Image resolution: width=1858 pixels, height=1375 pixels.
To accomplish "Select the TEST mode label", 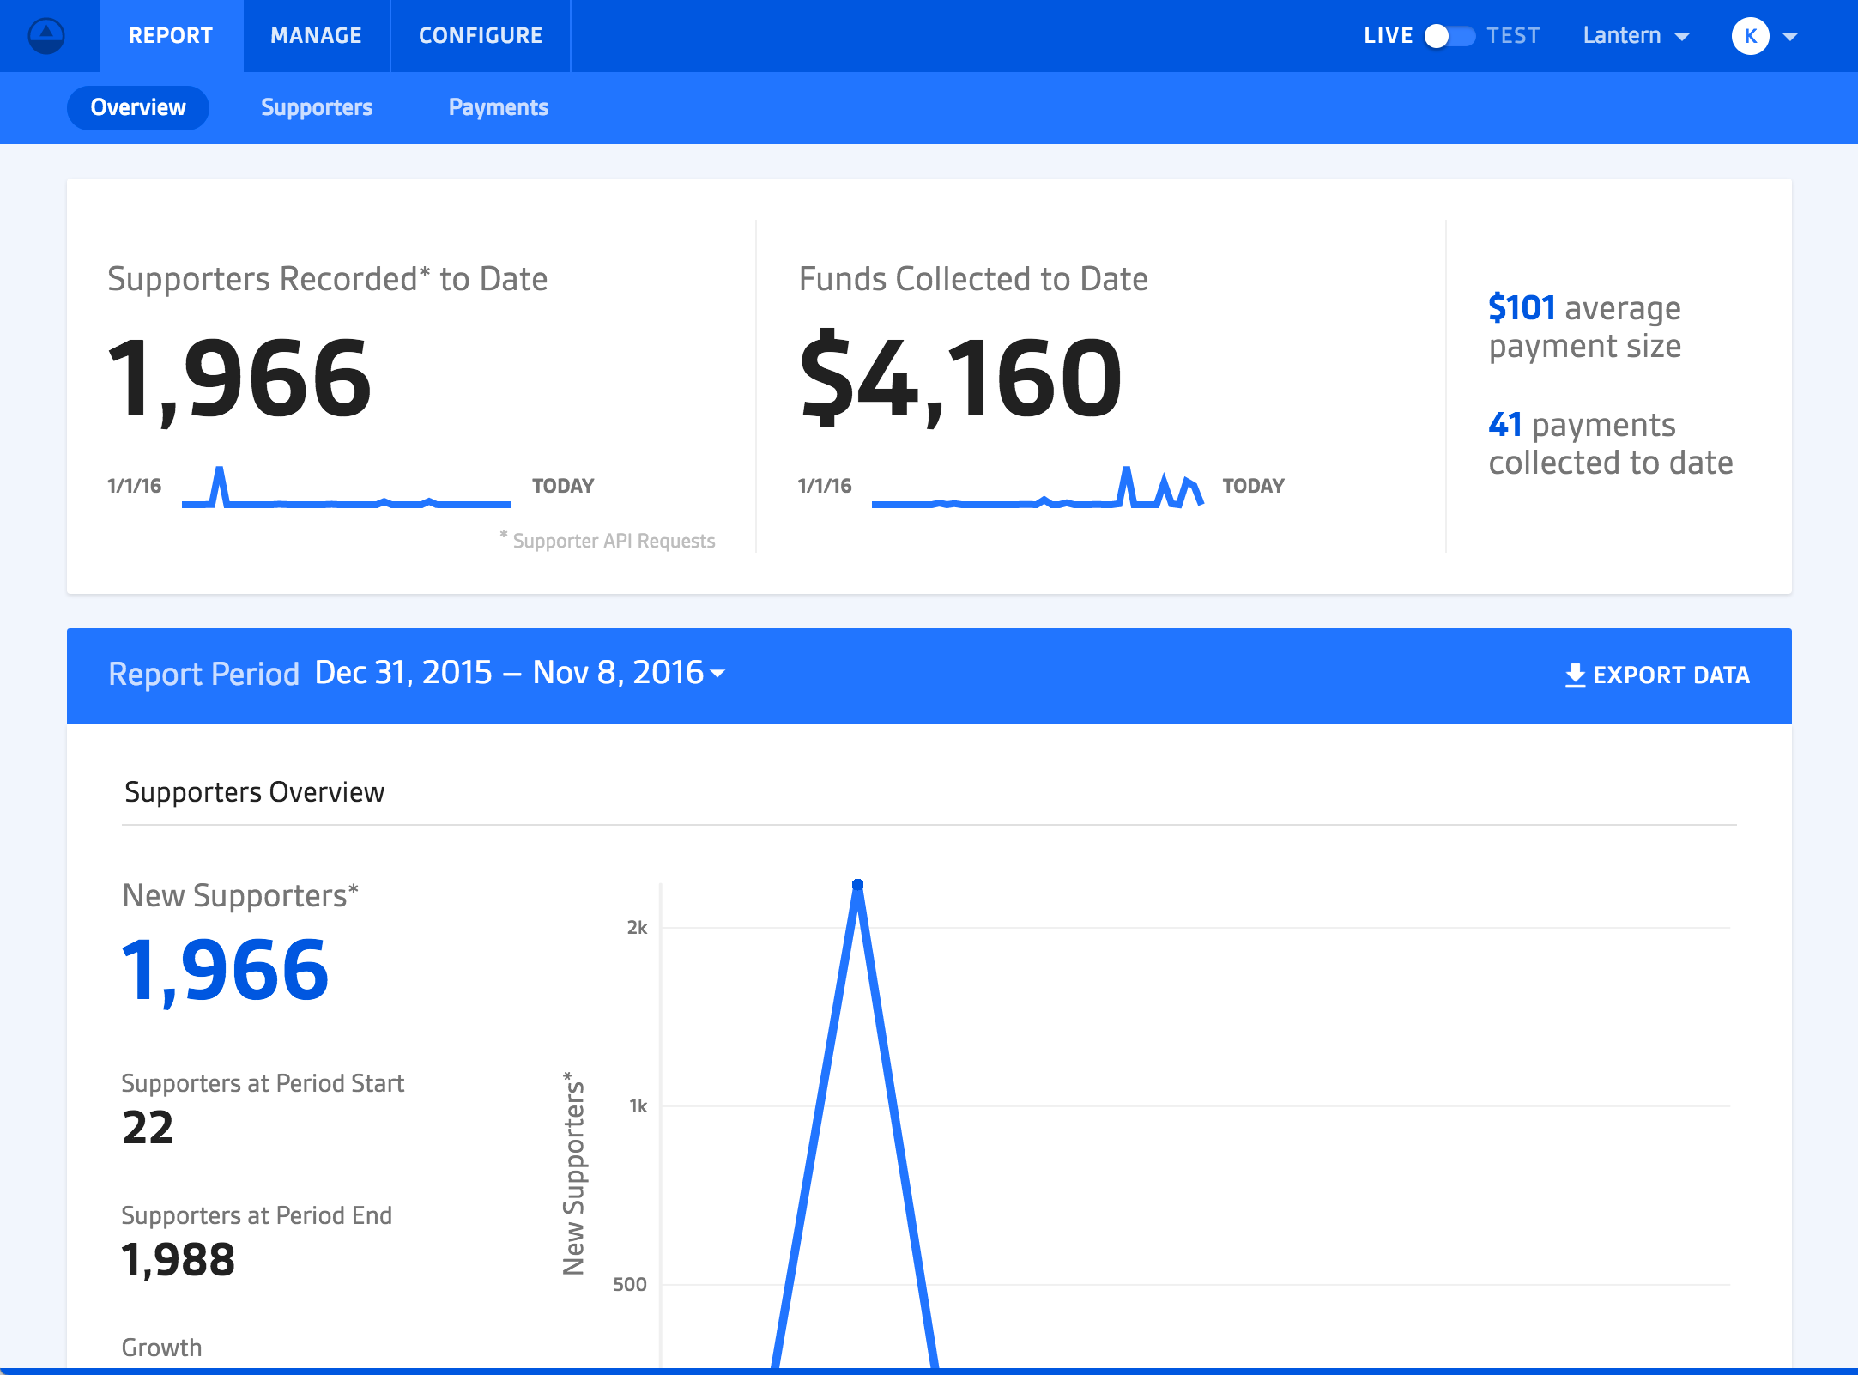I will click(1513, 36).
